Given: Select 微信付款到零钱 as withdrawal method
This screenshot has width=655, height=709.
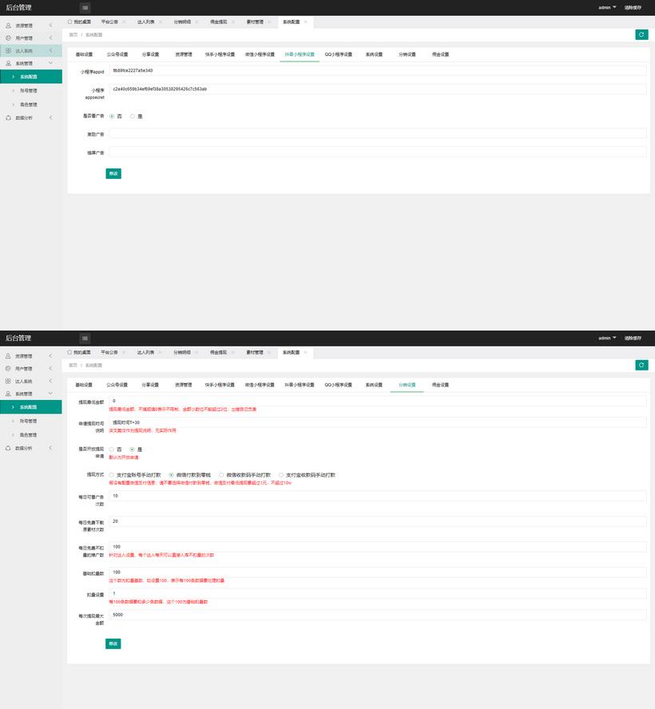Looking at the screenshot, I should point(171,474).
